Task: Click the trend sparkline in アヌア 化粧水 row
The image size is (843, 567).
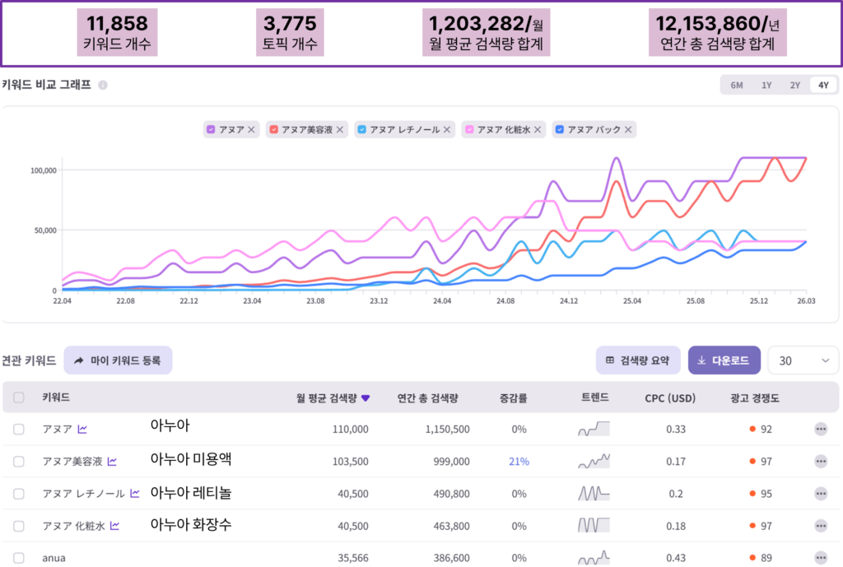Action: pyautogui.click(x=594, y=526)
